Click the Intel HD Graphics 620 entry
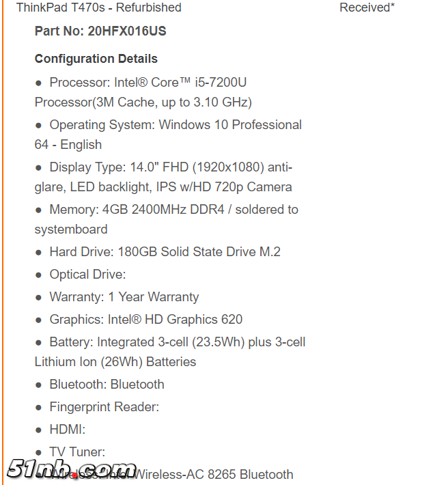Viewport: 435px width, 485px height. (x=145, y=319)
